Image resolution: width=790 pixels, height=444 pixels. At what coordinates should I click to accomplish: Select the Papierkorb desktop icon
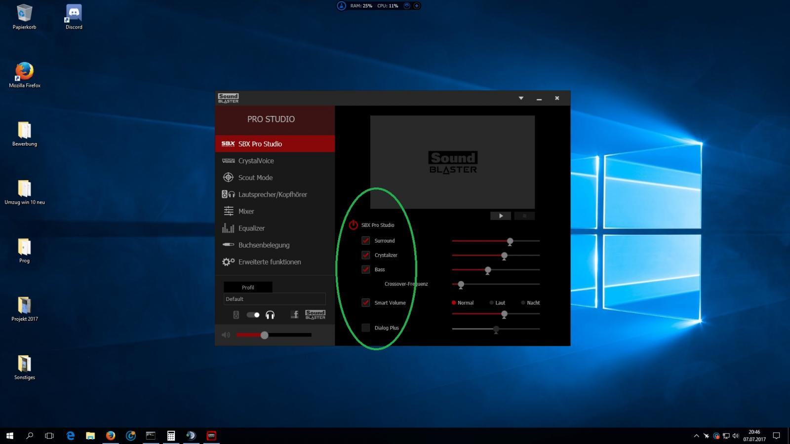pos(24,17)
